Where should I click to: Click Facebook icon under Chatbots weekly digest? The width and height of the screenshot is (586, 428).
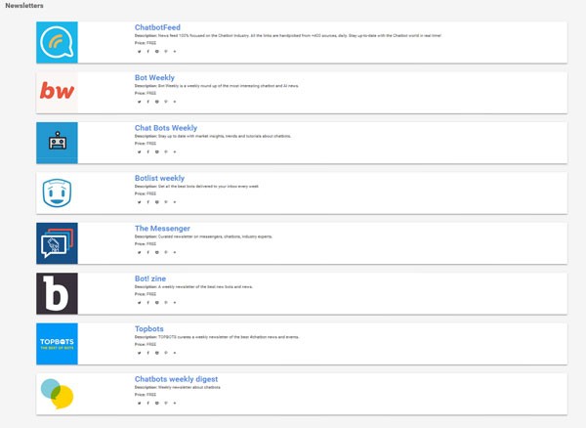(148, 403)
